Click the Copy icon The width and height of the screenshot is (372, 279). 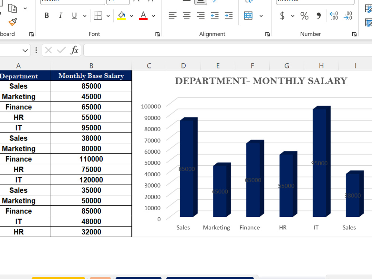[x=12, y=8]
